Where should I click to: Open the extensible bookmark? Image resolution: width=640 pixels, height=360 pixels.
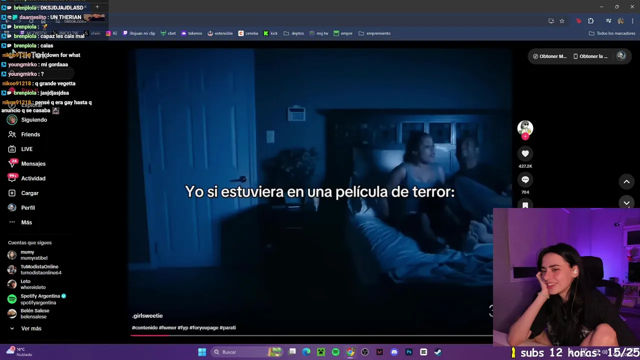(x=220, y=33)
